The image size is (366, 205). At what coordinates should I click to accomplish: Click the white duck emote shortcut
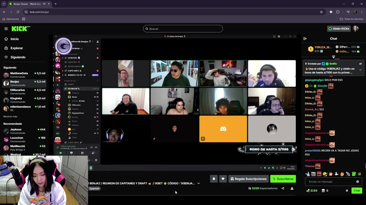click(336, 174)
